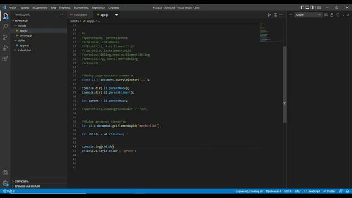
Task: Open the Customize Layout button
Action: [319, 7]
